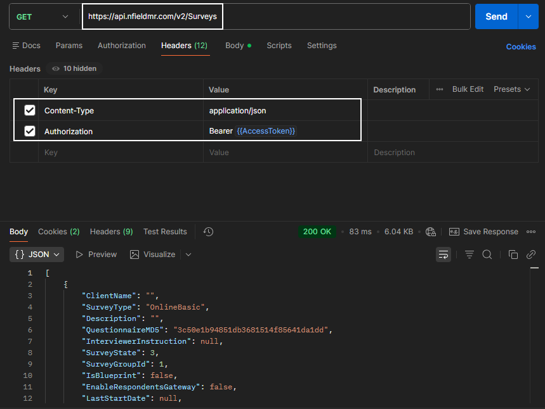Select the response Body tab
This screenshot has height=409, width=545.
(18, 232)
